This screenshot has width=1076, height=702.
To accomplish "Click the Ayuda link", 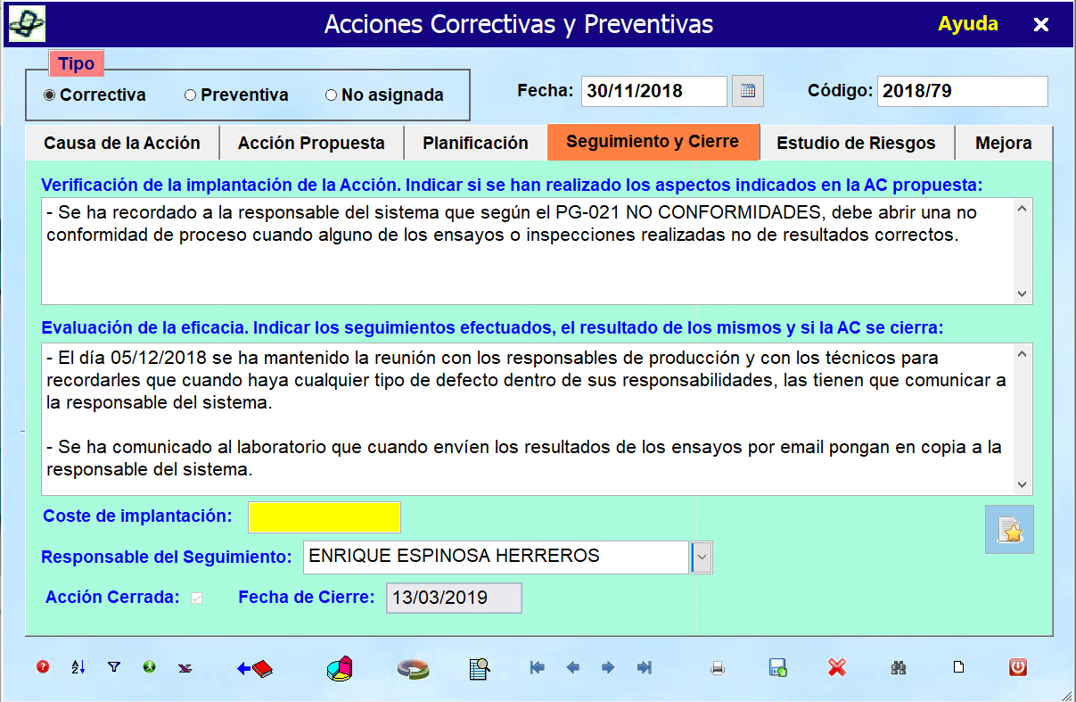I will coord(967,24).
